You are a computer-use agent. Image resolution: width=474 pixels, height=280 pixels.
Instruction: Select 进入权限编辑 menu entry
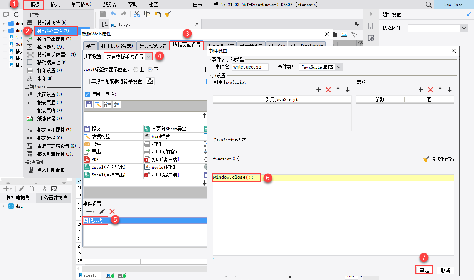point(51,169)
